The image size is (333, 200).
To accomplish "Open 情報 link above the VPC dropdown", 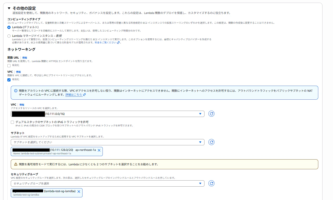I will pyautogui.click(x=22, y=105).
